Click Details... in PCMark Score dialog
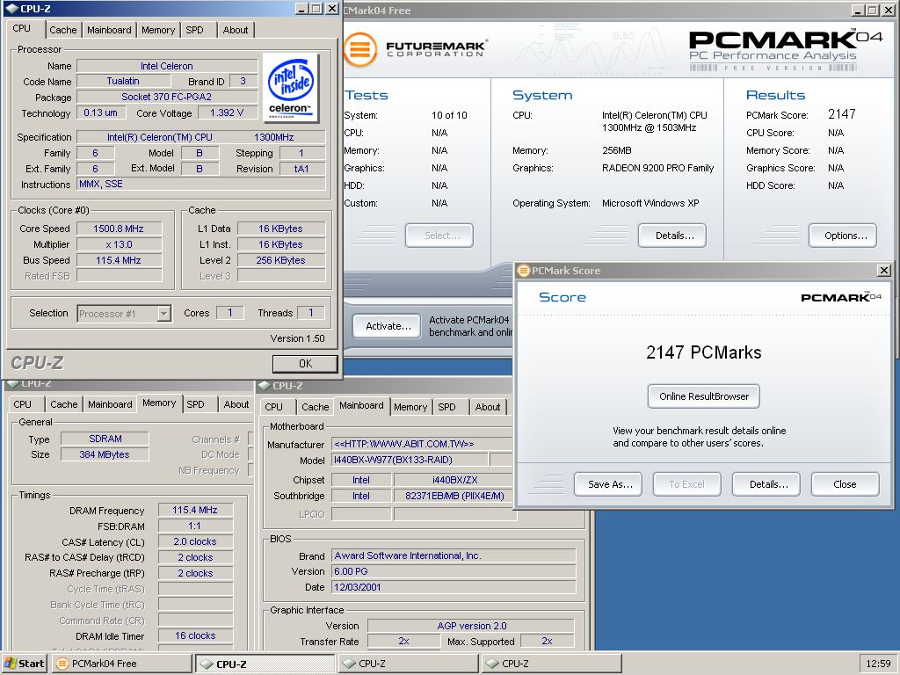 click(x=766, y=484)
